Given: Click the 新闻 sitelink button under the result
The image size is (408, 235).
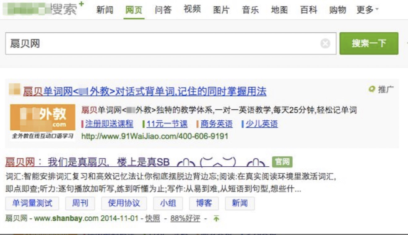Looking at the screenshot, I should tap(240, 203).
